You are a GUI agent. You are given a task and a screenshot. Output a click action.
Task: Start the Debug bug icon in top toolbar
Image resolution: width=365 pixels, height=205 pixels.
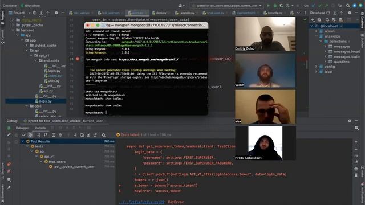pyautogui.click(x=275, y=5)
